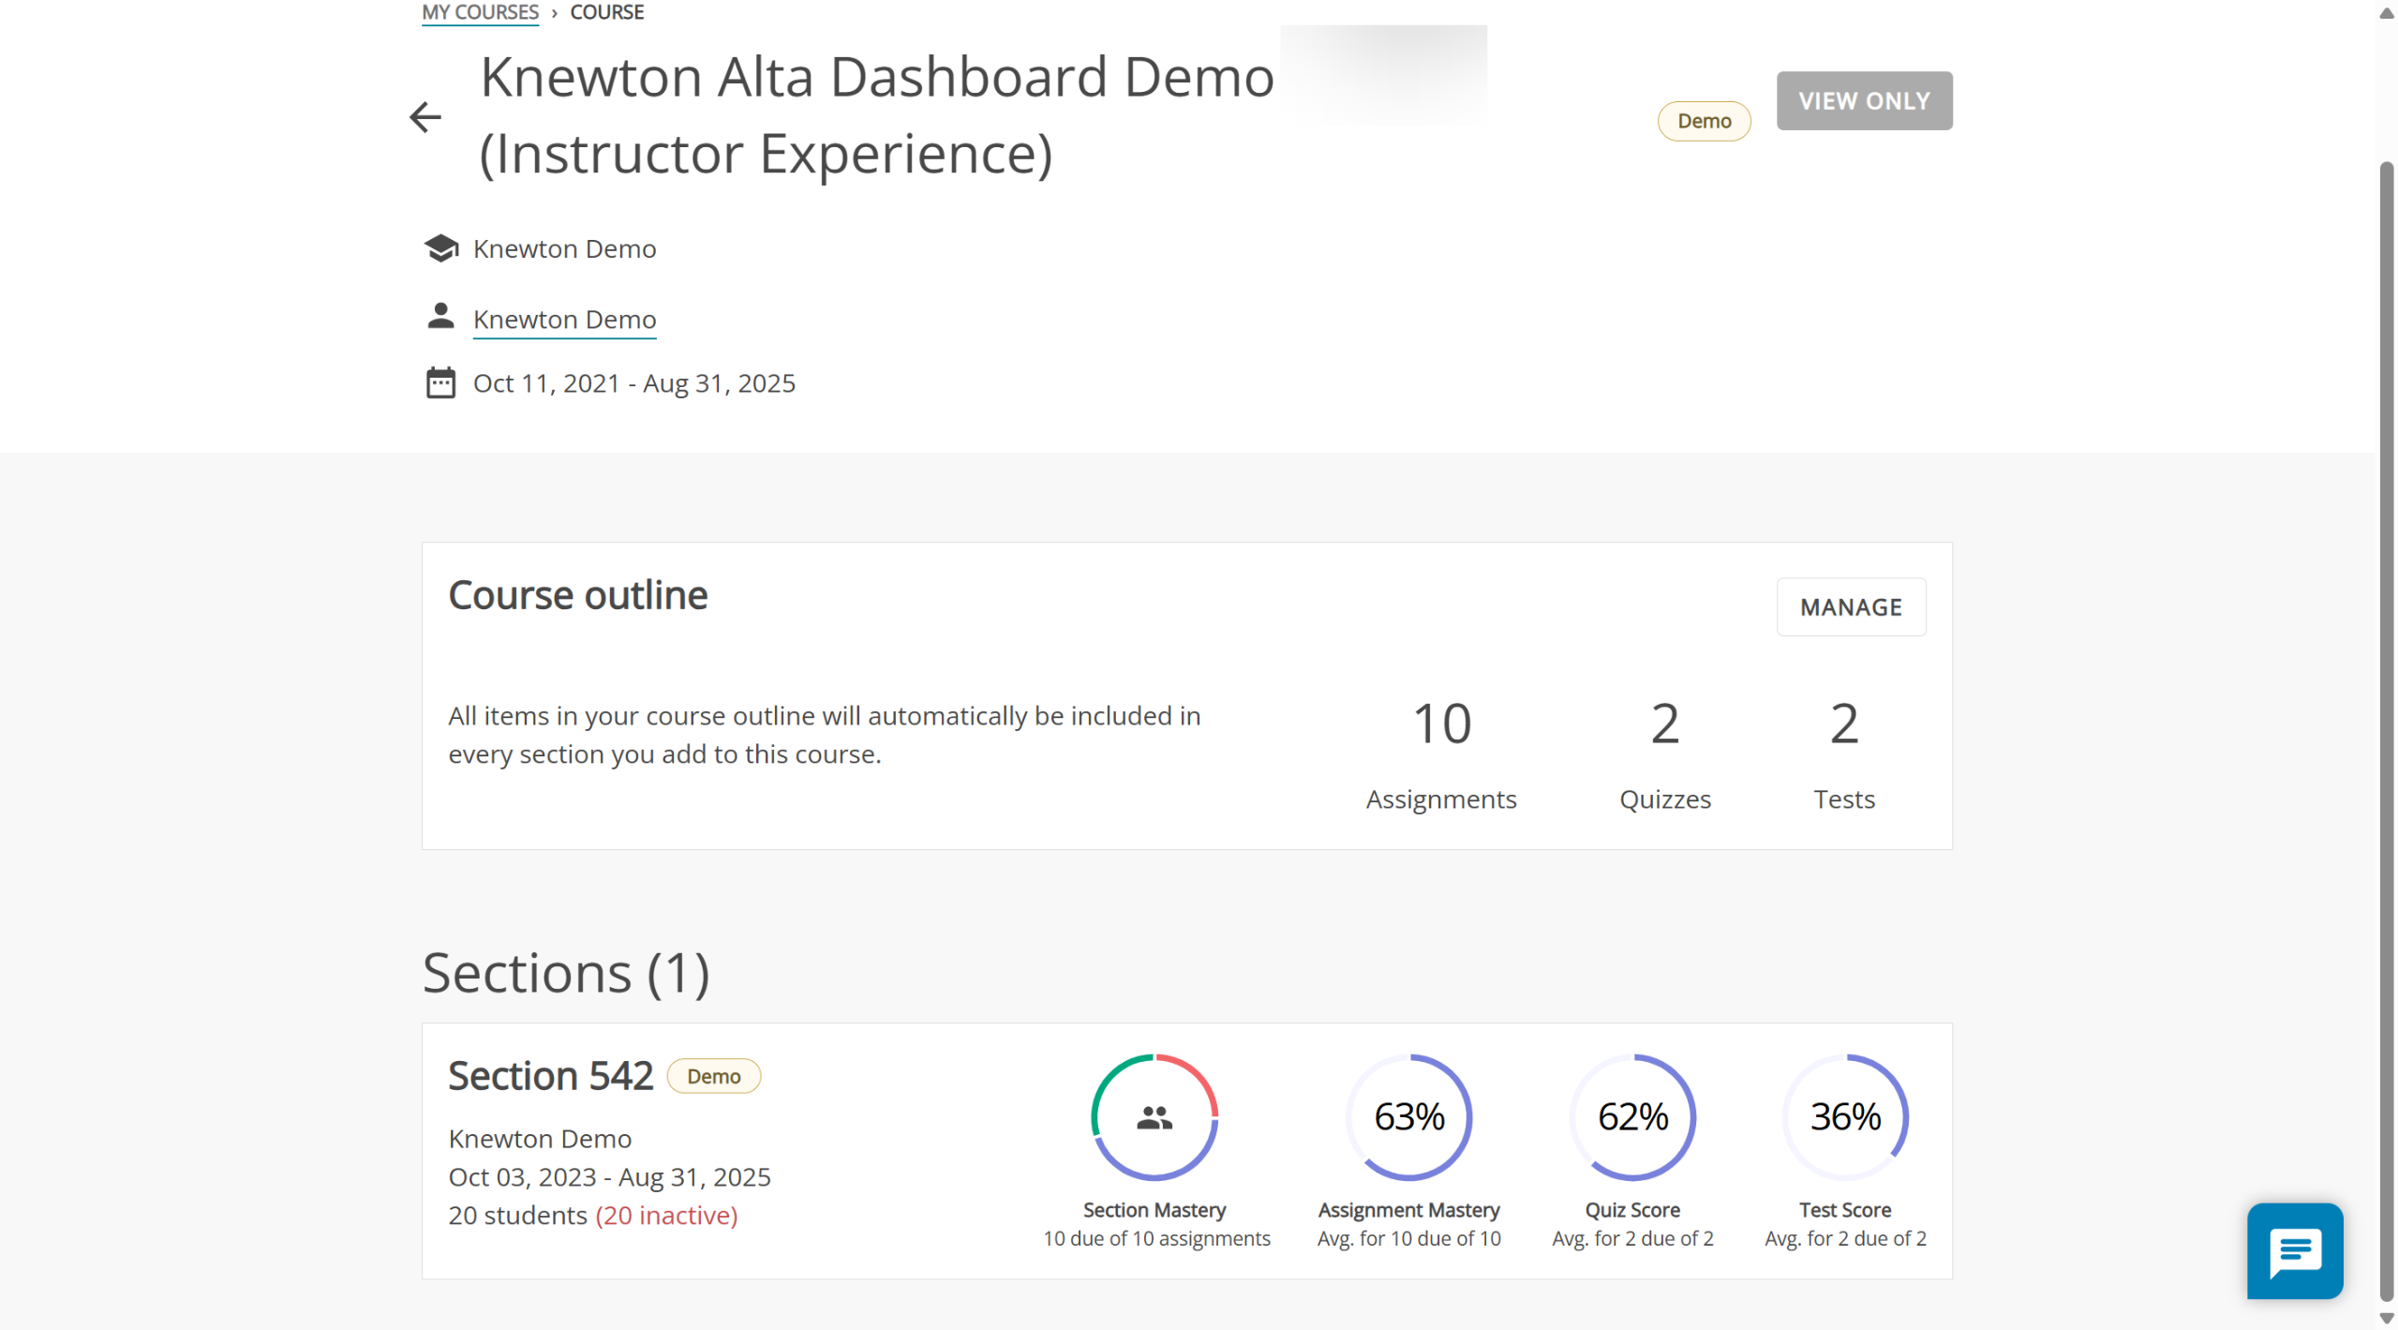Click the 36% Test Score ring
The width and height of the screenshot is (2398, 1330).
1843,1116
